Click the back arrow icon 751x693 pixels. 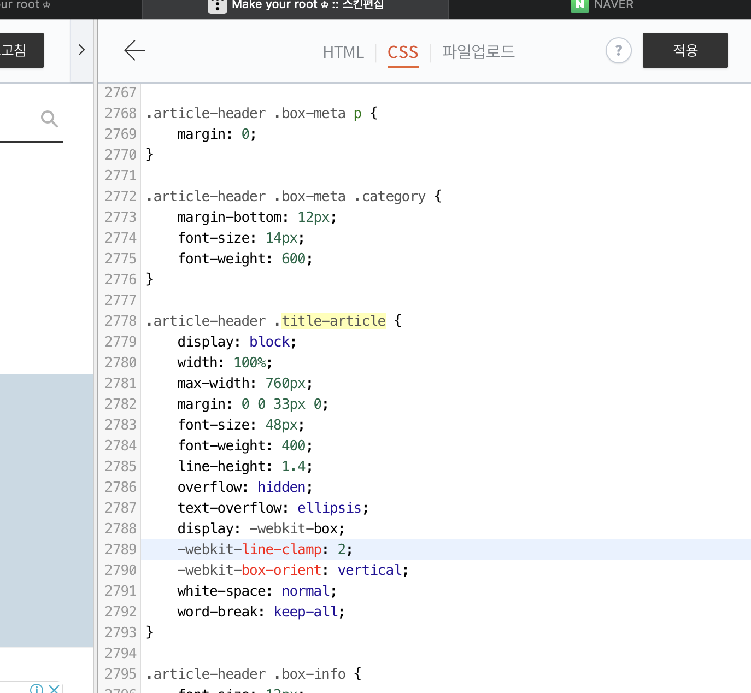(134, 50)
